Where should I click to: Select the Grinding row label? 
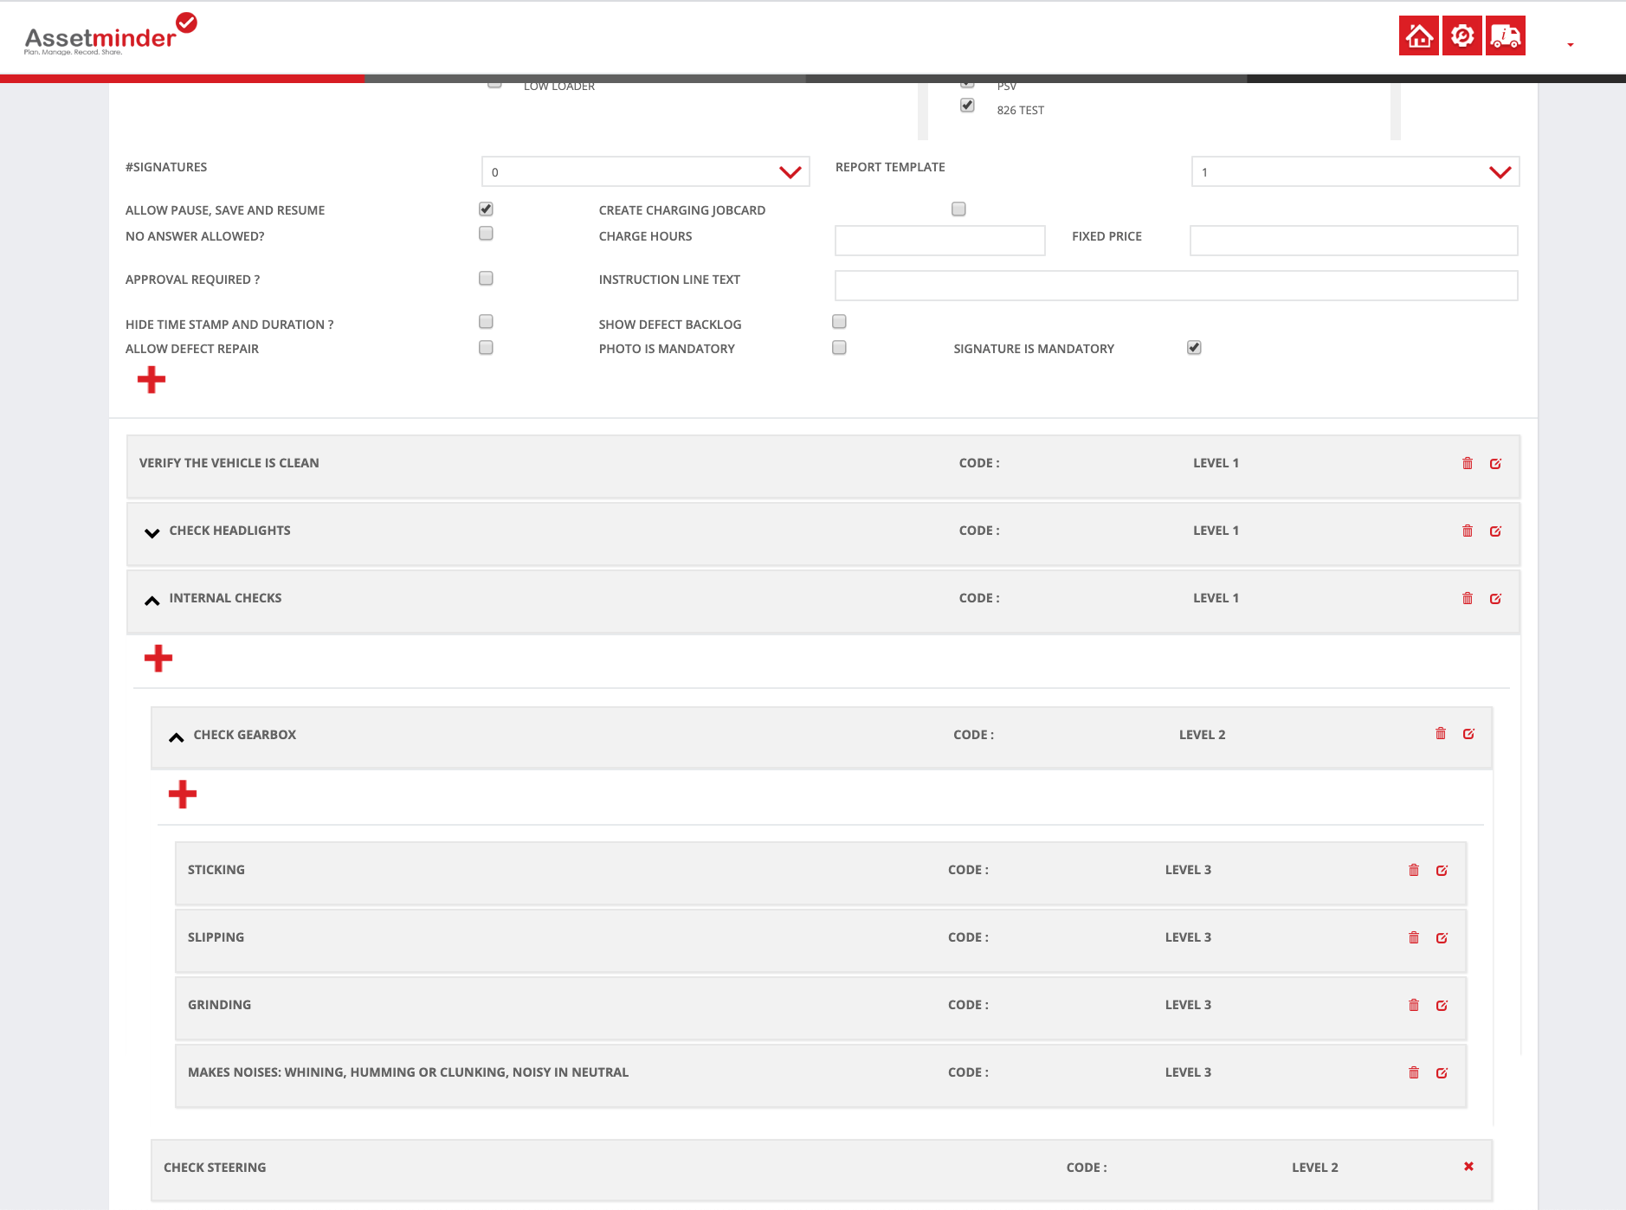tap(219, 1005)
